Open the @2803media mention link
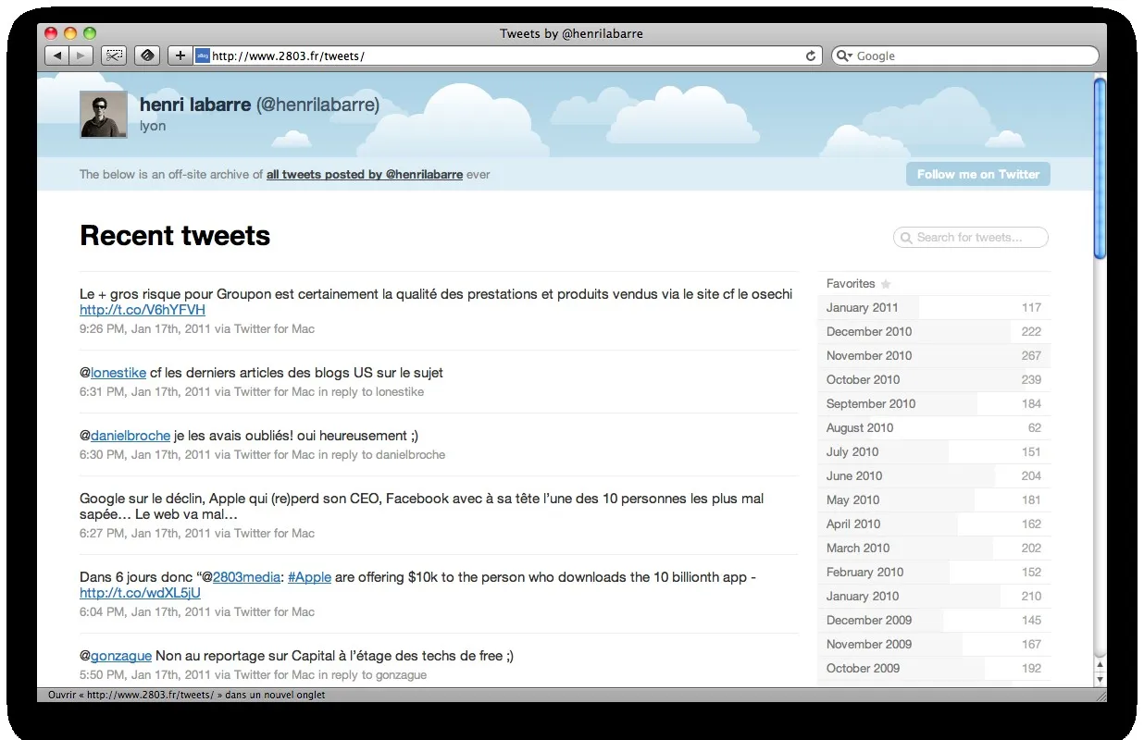The width and height of the screenshot is (1144, 740). pyautogui.click(x=246, y=577)
